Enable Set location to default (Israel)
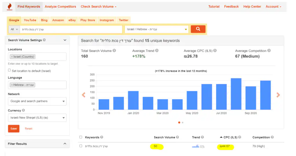The image size is (296, 156). pyautogui.click(x=10, y=71)
